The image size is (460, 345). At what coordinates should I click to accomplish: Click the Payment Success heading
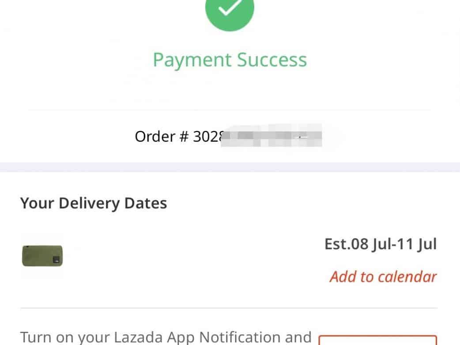(x=230, y=60)
